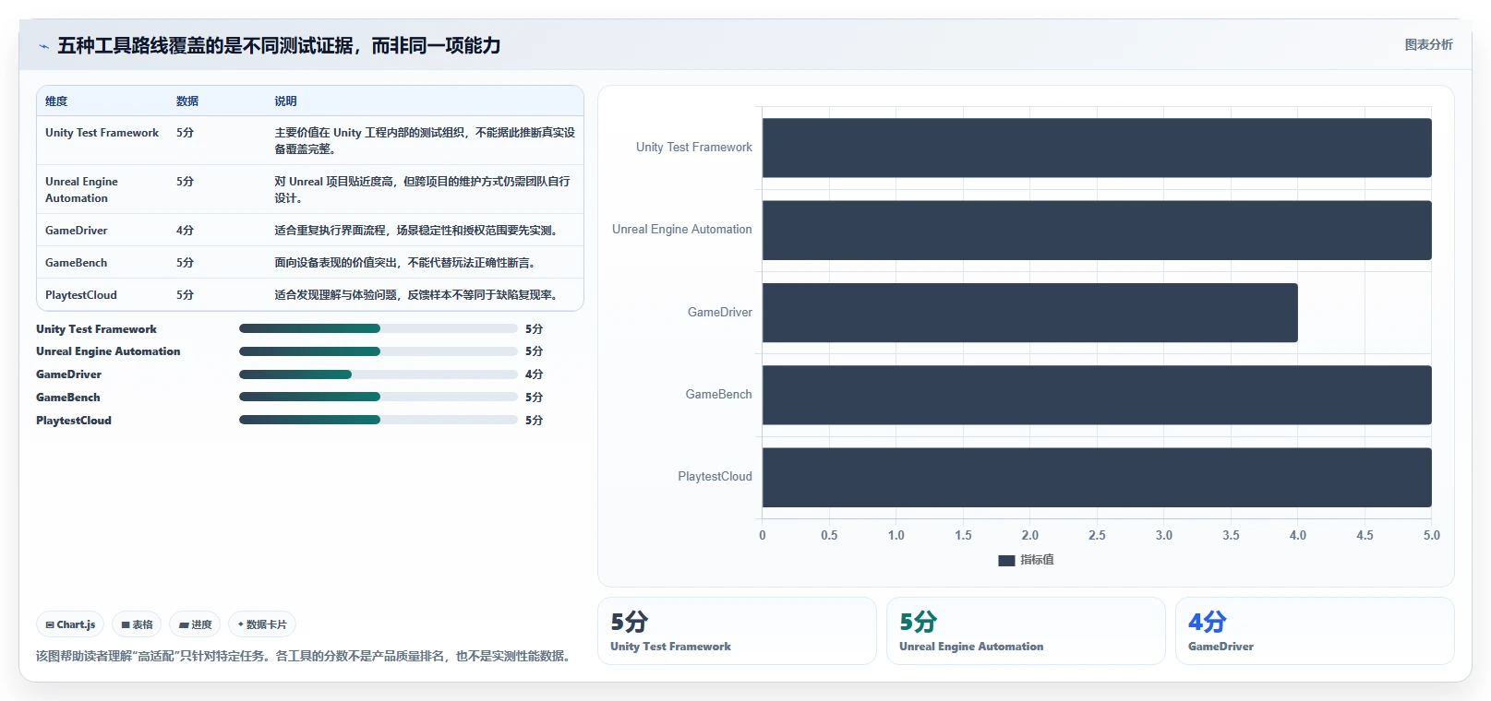Select the 进度 tag chip
Image resolution: width=1491 pixels, height=701 pixels.
[195, 624]
